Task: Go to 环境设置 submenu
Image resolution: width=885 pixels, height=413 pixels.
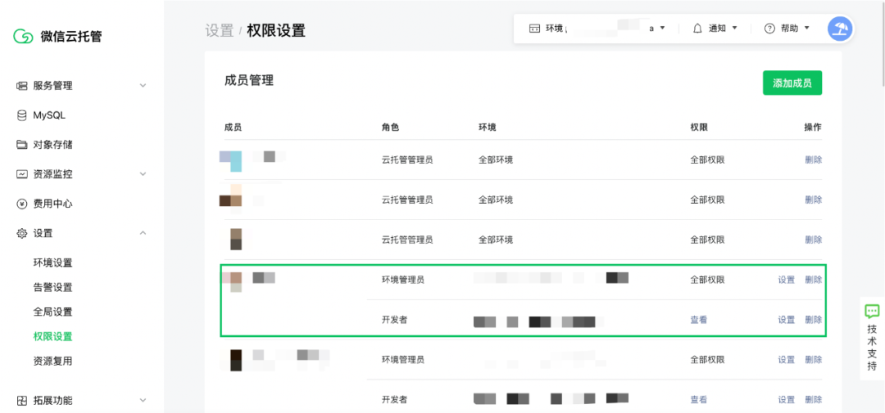Action: click(53, 263)
